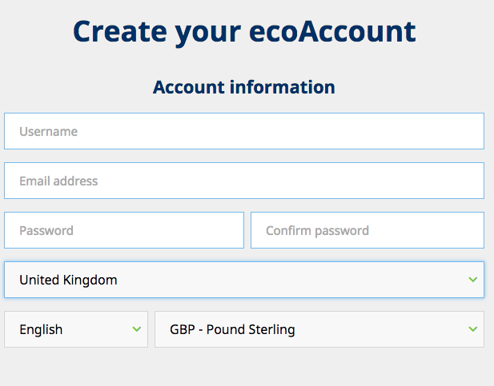Image resolution: width=494 pixels, height=386 pixels.
Task: Click the "Email address" placeholder text
Action: 58,181
